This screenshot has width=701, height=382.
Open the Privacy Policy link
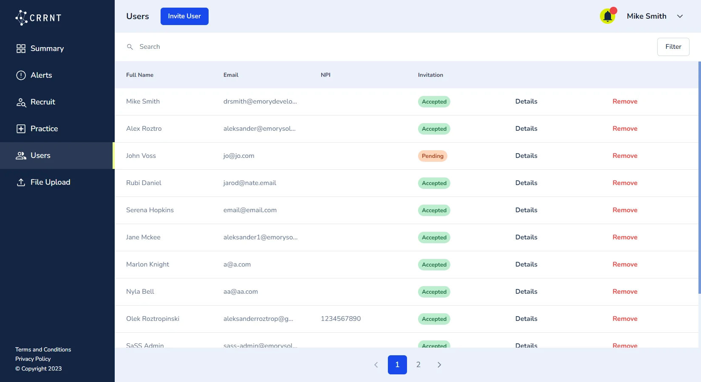tap(33, 359)
